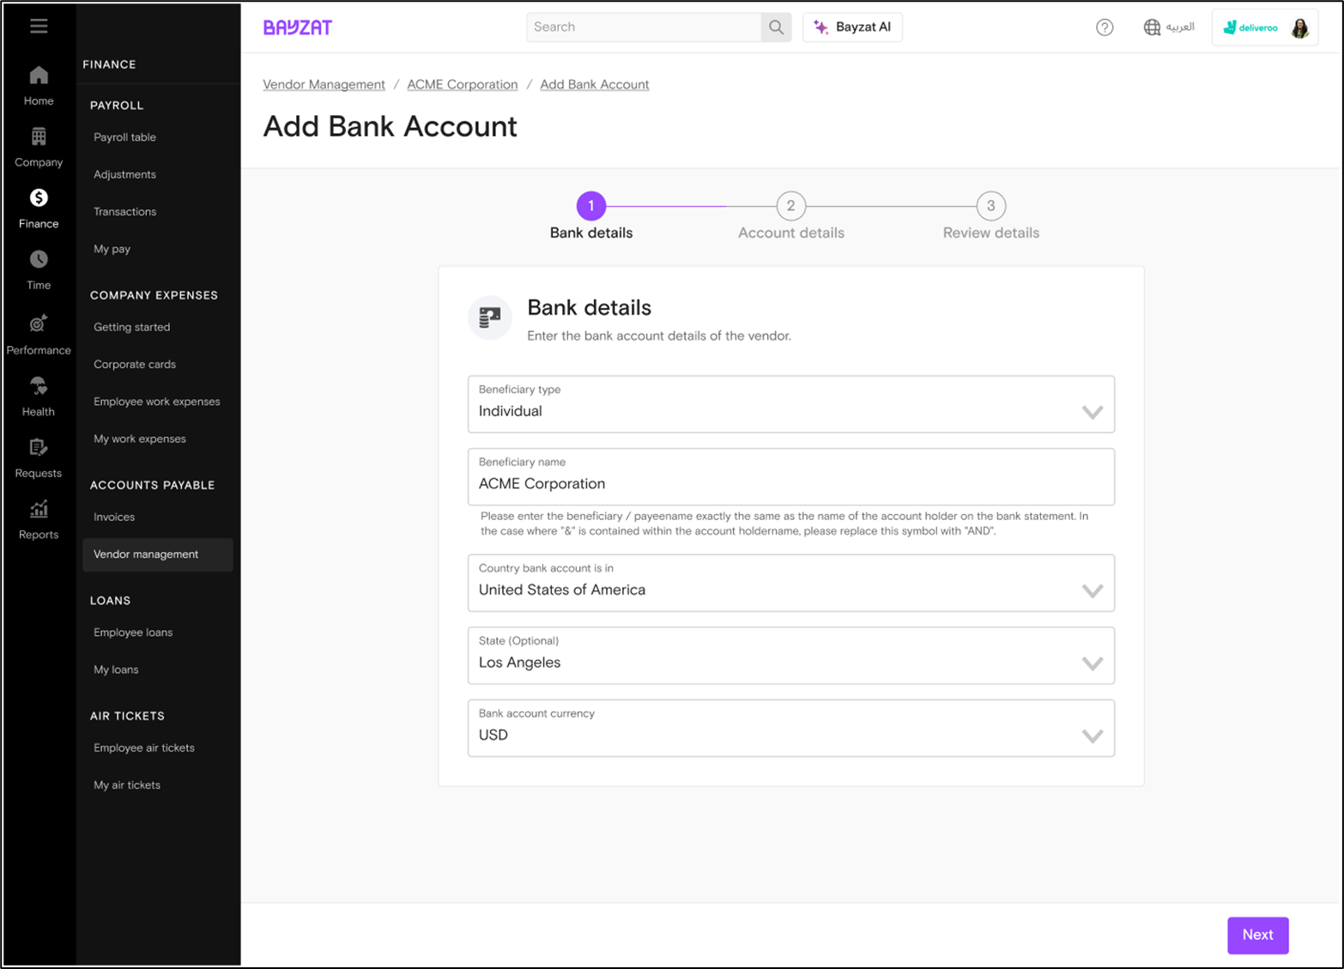Follow the Vendor Management breadcrumb link
Screen dimensions: 1344x969
pyautogui.click(x=324, y=84)
